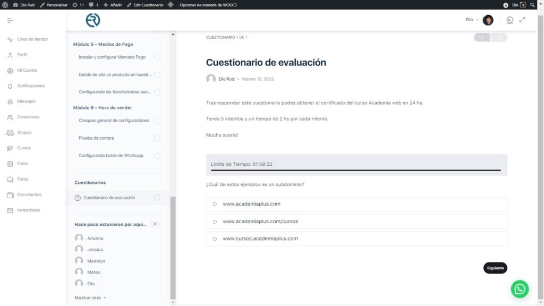The height and width of the screenshot is (306, 544).
Task: Open lesson Prueba de compra
Action: pyautogui.click(x=96, y=138)
